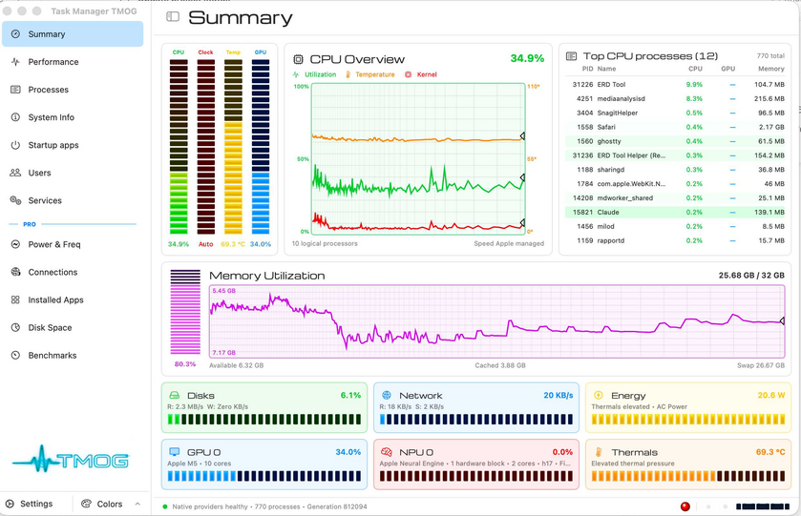Click the Startup apps power icon

point(15,145)
